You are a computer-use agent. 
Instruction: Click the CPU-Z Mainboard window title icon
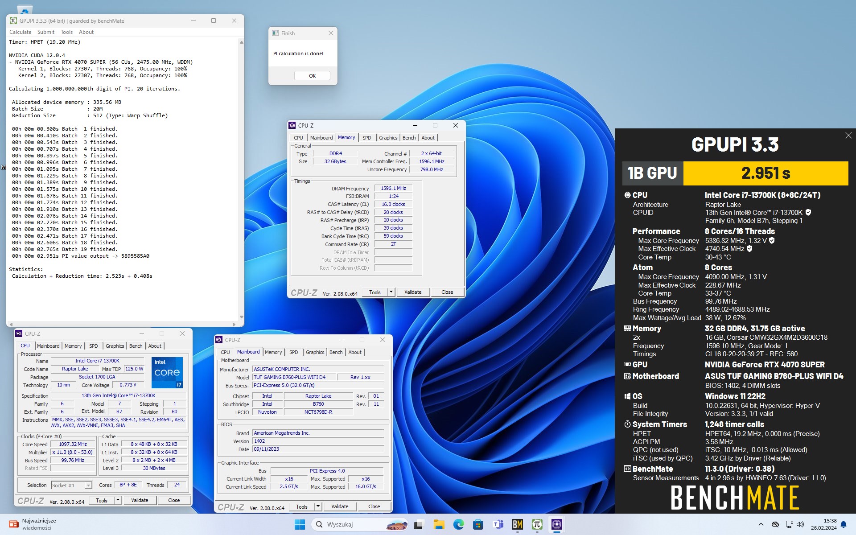[x=219, y=340]
